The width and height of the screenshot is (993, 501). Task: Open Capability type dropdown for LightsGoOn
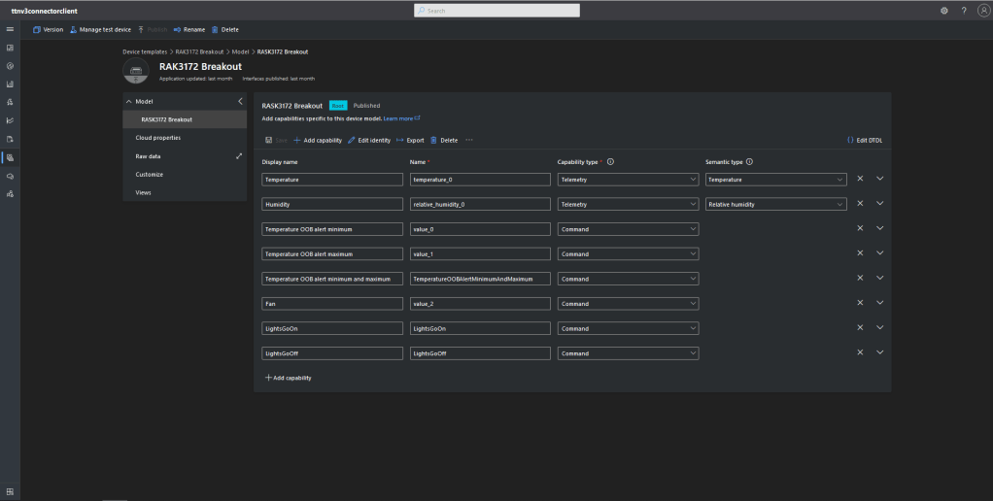click(628, 328)
